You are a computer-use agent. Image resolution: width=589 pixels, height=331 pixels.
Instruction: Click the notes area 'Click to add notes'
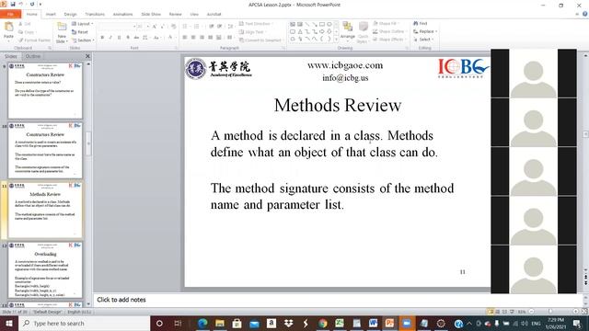pos(121,300)
